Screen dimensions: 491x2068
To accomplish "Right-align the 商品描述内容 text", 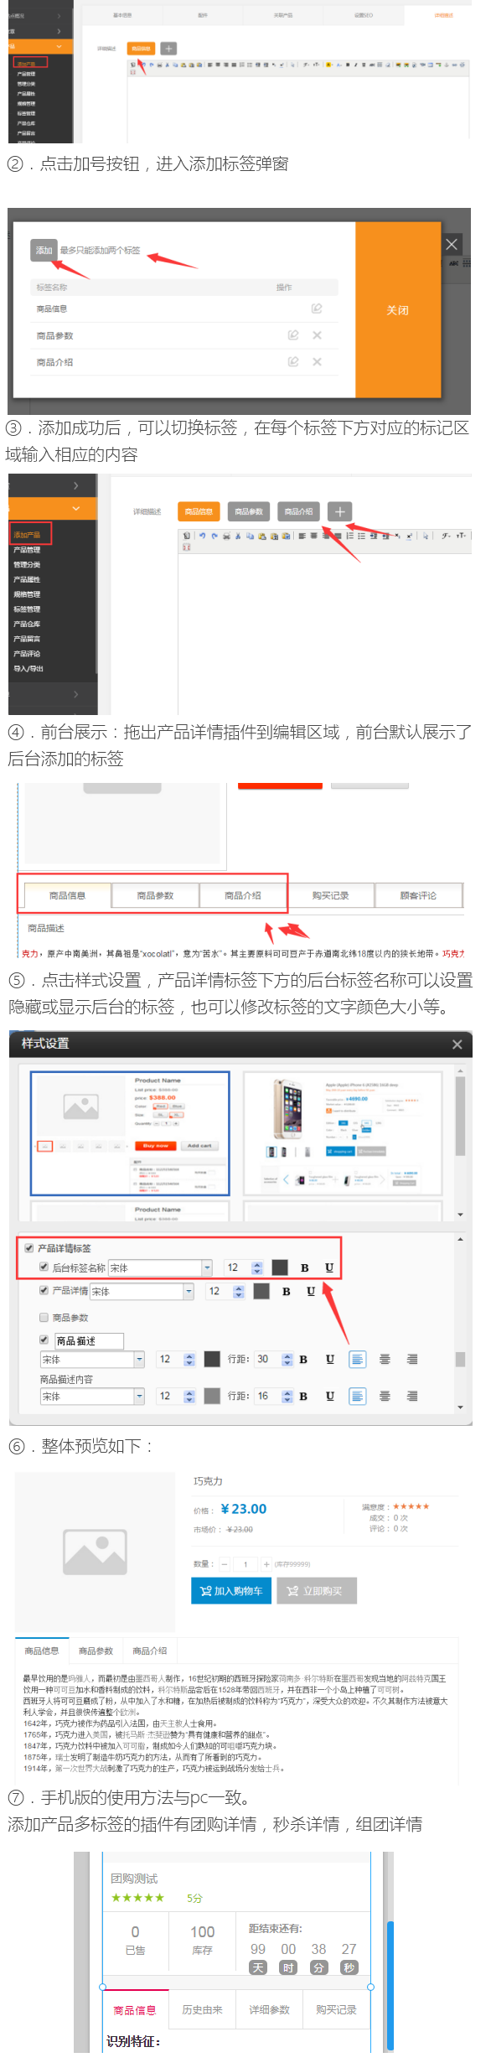I will pyautogui.click(x=411, y=1396).
